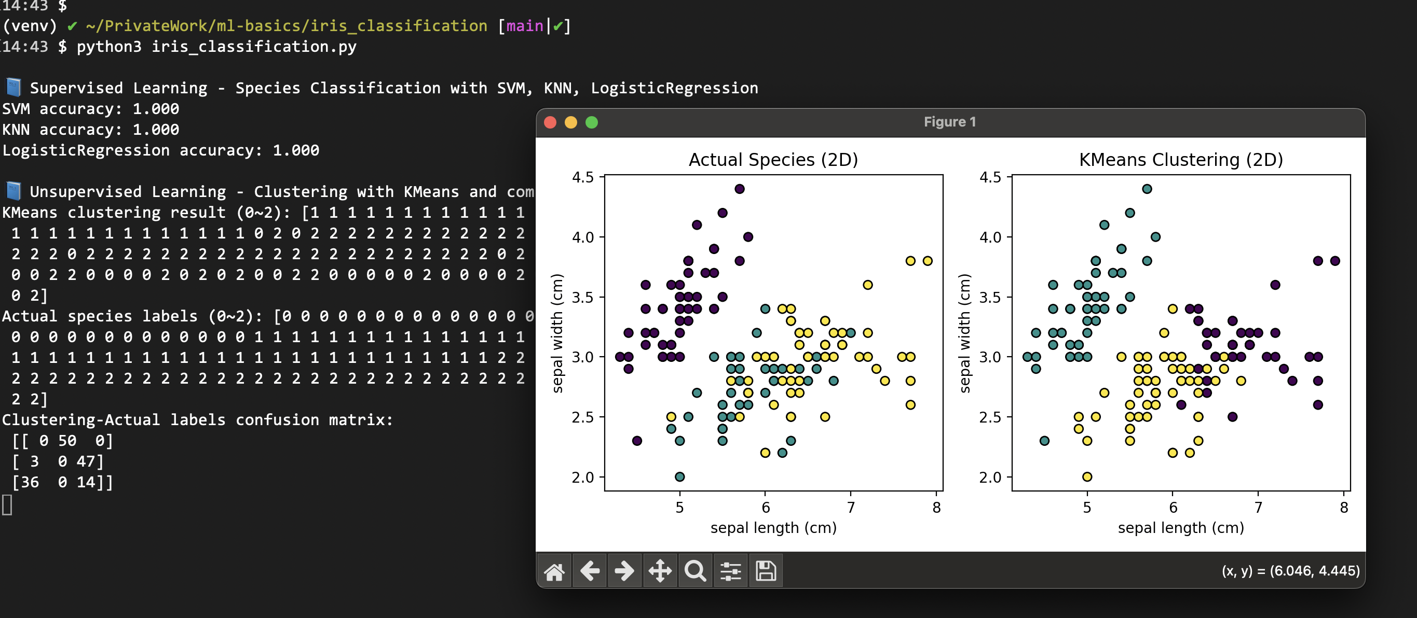
Task: Close Figure 1 with red button
Action: coord(550,122)
